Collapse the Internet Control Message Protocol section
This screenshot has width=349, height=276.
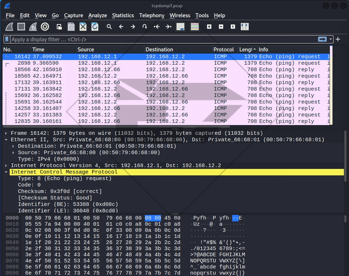click(6, 172)
